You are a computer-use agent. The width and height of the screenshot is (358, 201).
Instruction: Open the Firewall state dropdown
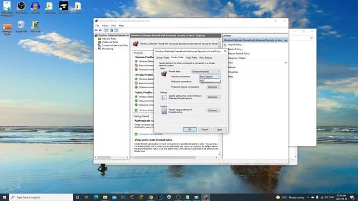click(206, 71)
